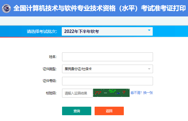Click the page title 全国计算机技术与软件专业技术资格

64,8
